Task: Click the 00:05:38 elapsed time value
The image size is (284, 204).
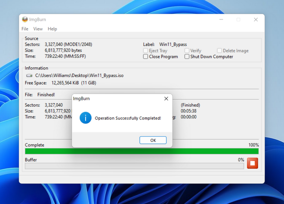Action: click(x=189, y=111)
